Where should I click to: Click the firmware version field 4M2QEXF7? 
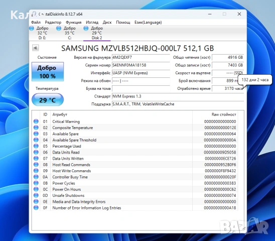click(141, 57)
